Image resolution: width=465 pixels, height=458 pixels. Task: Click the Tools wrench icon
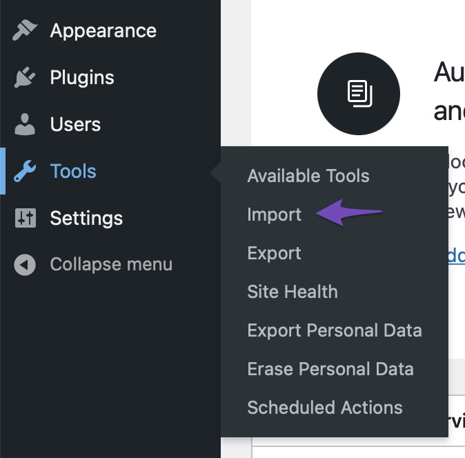[x=25, y=171]
